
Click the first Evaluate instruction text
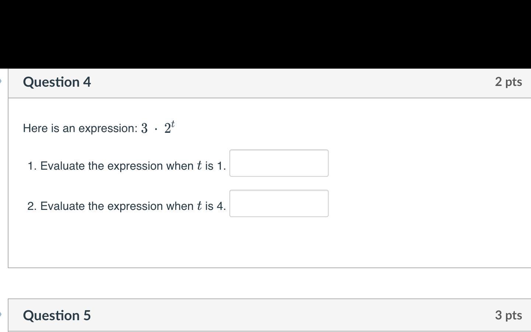(x=117, y=166)
